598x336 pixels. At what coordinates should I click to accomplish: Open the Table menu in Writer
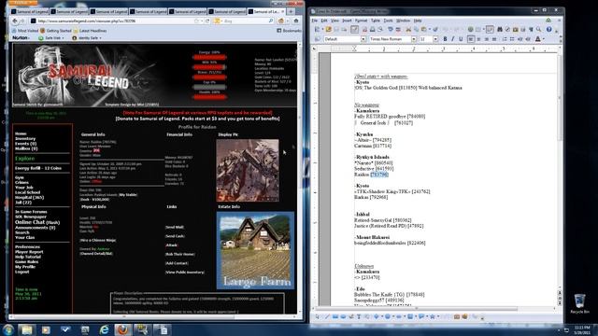376,21
